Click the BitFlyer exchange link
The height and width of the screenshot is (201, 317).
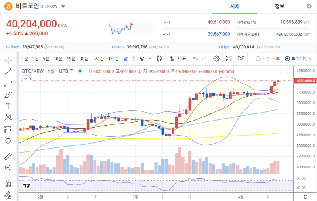[x=223, y=47]
